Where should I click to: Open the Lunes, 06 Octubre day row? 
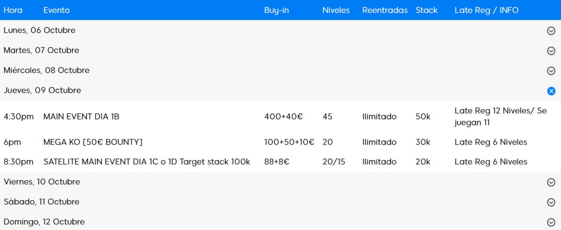coord(40,30)
